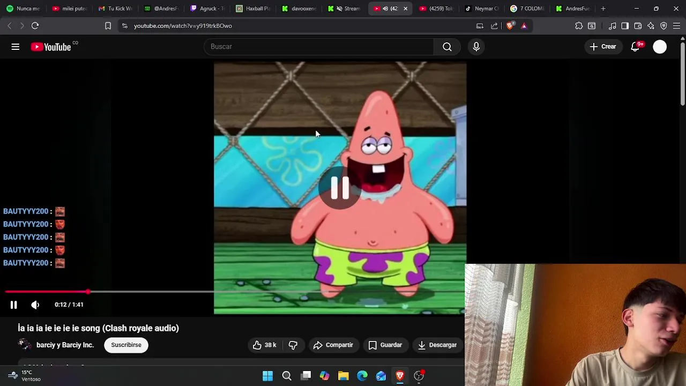Viewport: 686px width, 386px height.
Task: Open the browser main menu hamburger
Action: [676, 26]
